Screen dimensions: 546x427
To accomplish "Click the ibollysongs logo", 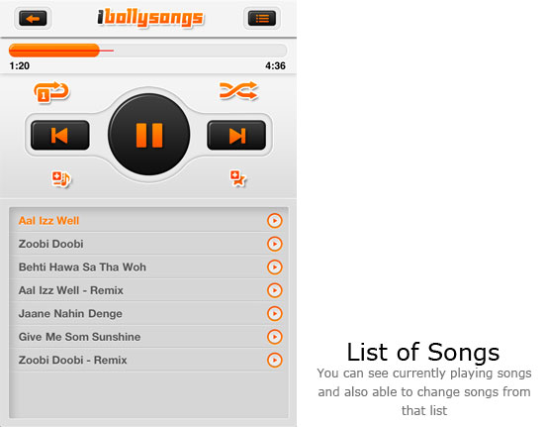I will [150, 18].
